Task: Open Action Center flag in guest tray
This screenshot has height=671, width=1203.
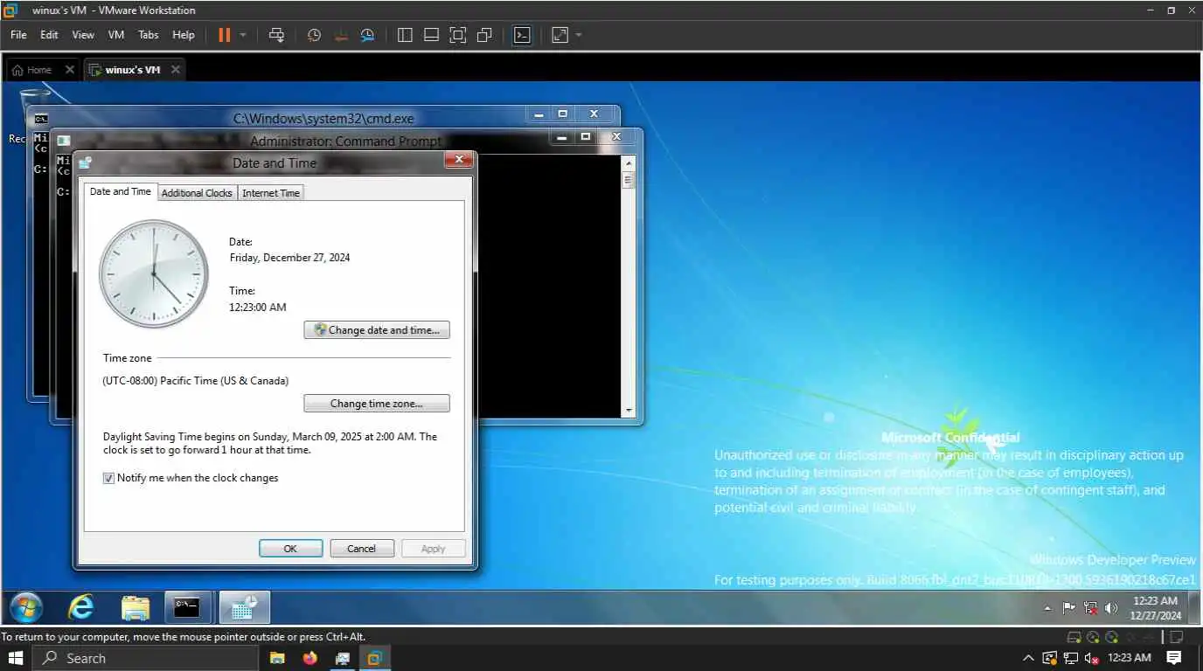Action: click(x=1068, y=608)
